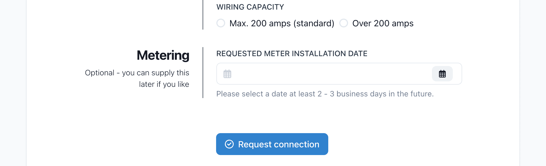546x166 pixels.
Task: Click the "Max. 200 amps (standard)" label text
Action: [x=282, y=24]
